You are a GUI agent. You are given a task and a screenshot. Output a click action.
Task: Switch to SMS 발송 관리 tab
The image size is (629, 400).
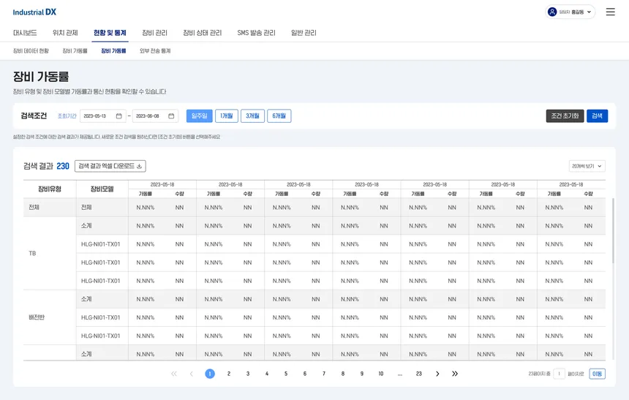pos(256,33)
